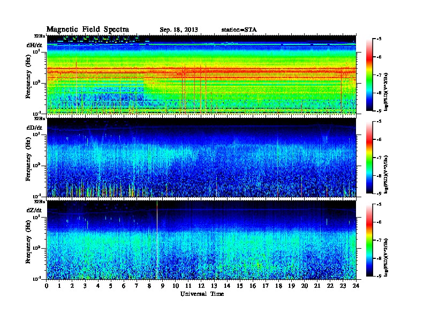This screenshot has width=424, height=328.
Task: Click the "station=STA" label
Action: click(x=239, y=29)
